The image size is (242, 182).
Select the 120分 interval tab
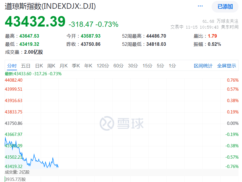click(x=103, y=66)
